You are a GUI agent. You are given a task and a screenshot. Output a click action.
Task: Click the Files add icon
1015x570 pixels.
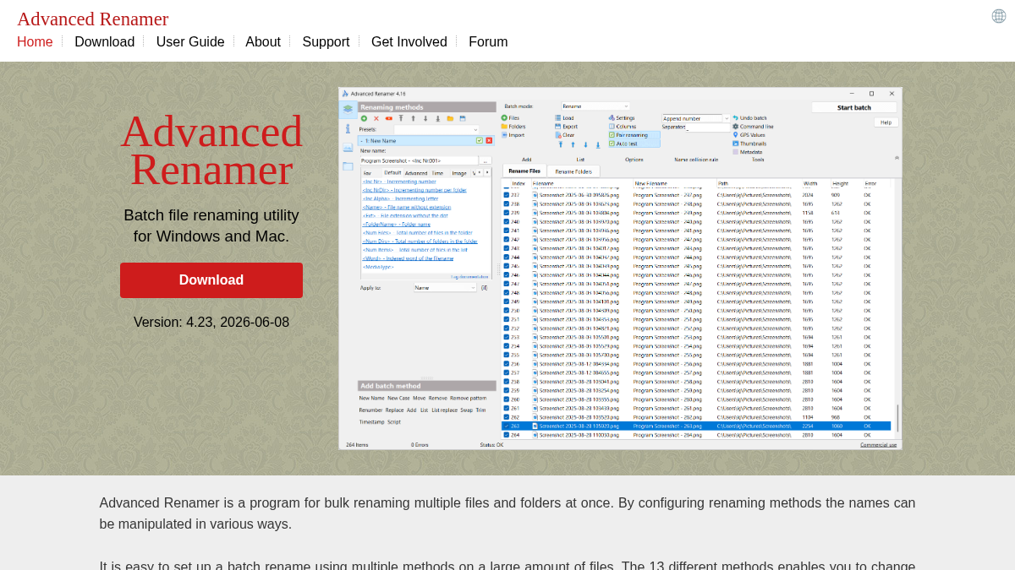click(504, 117)
